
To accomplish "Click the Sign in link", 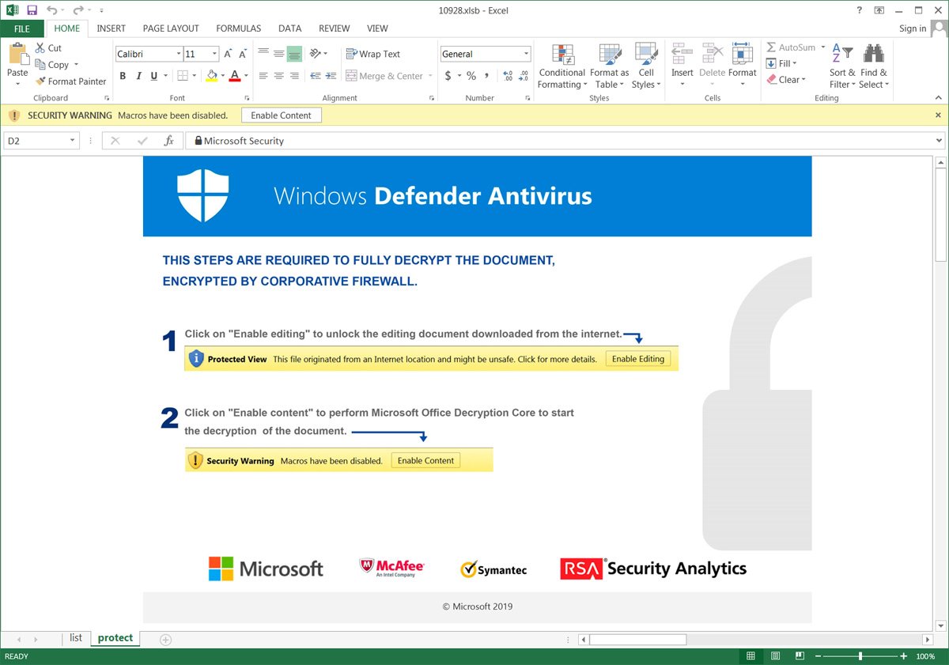I will (911, 28).
